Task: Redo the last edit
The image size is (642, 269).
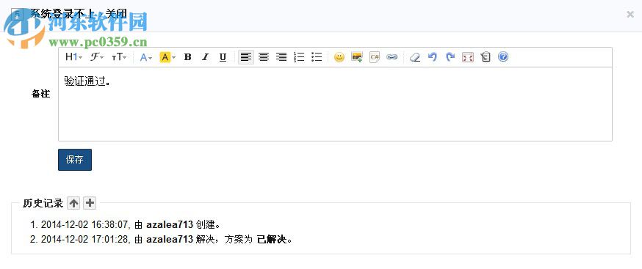Action: click(x=450, y=57)
